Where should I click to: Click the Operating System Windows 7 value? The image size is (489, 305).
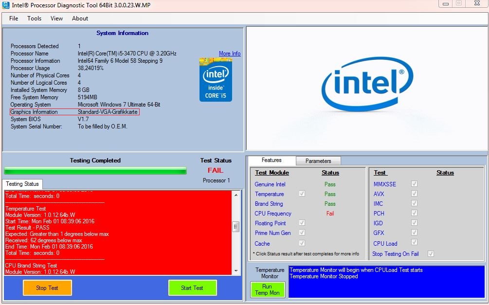coord(119,105)
